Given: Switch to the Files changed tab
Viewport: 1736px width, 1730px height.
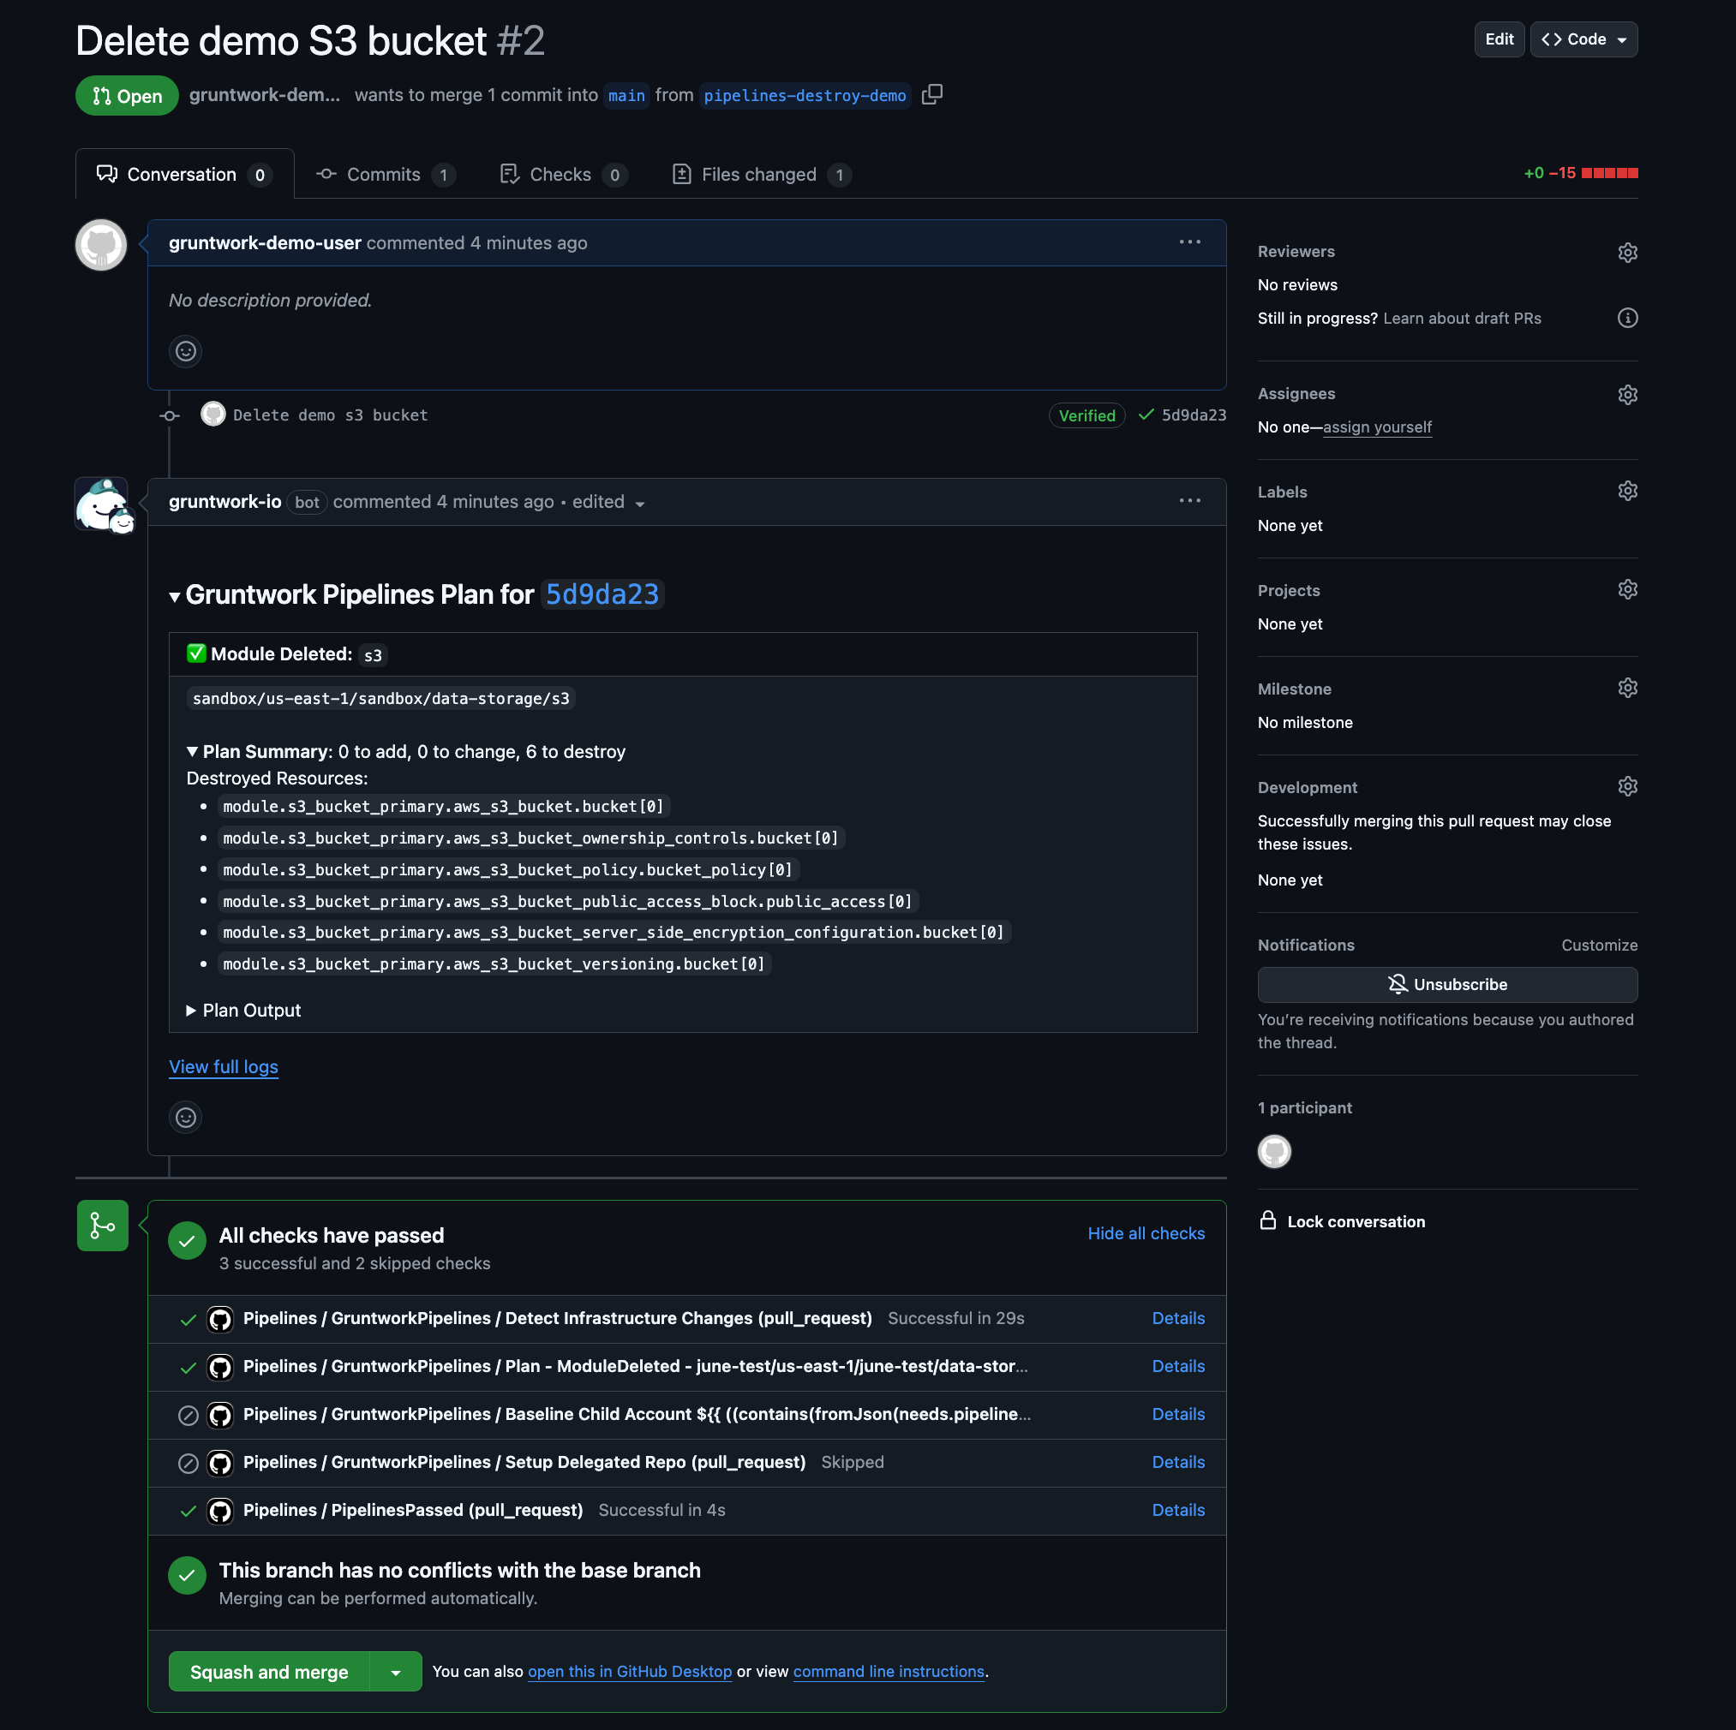Looking at the screenshot, I should click(x=761, y=174).
